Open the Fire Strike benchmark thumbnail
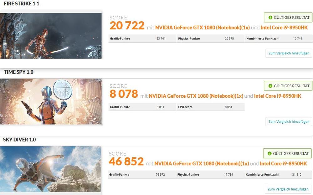Viewport: 313px width, 195px height. 51,36
